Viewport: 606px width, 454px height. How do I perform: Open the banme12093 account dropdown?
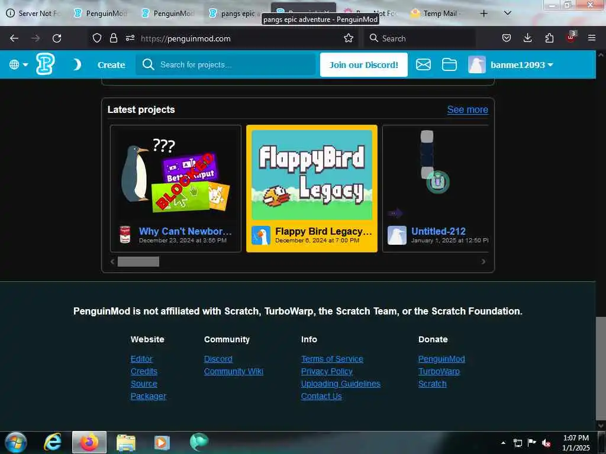click(x=522, y=65)
